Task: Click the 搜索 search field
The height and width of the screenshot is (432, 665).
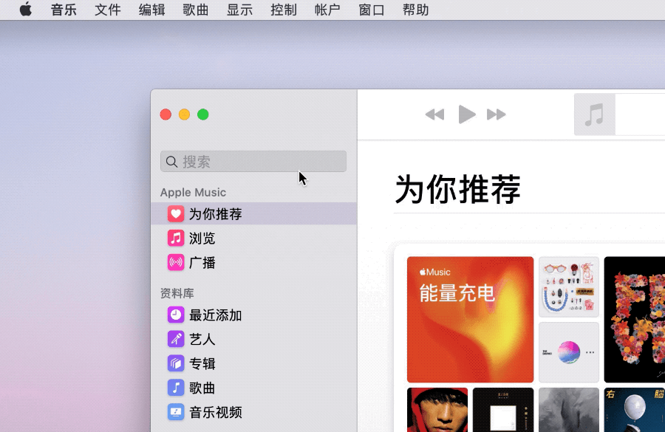Action: pyautogui.click(x=253, y=162)
